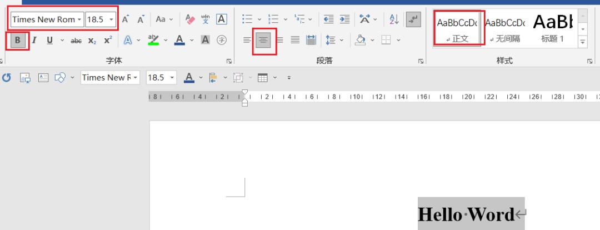Open Highlight Color dropdown arrow
This screenshot has width=600, height=230.
tap(166, 40)
